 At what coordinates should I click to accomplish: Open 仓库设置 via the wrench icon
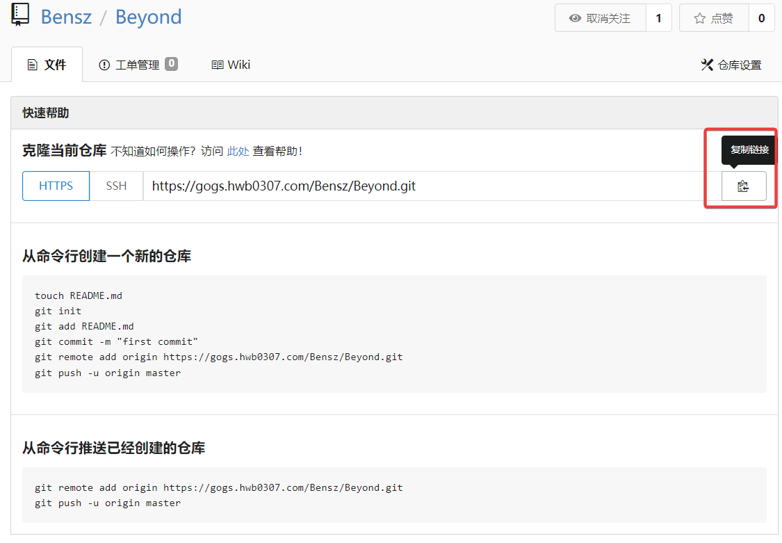(x=706, y=64)
